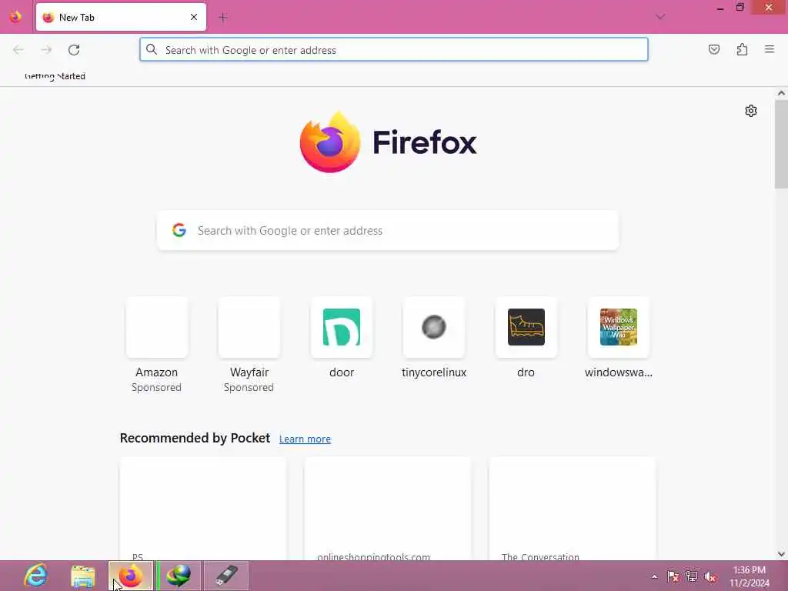Image resolution: width=788 pixels, height=591 pixels.
Task: Click the Firefox View icon
Action: pyautogui.click(x=15, y=17)
